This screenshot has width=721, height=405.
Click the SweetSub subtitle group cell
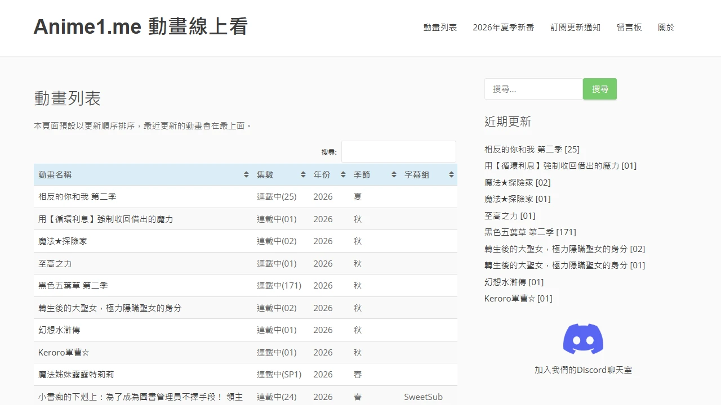pyautogui.click(x=424, y=397)
